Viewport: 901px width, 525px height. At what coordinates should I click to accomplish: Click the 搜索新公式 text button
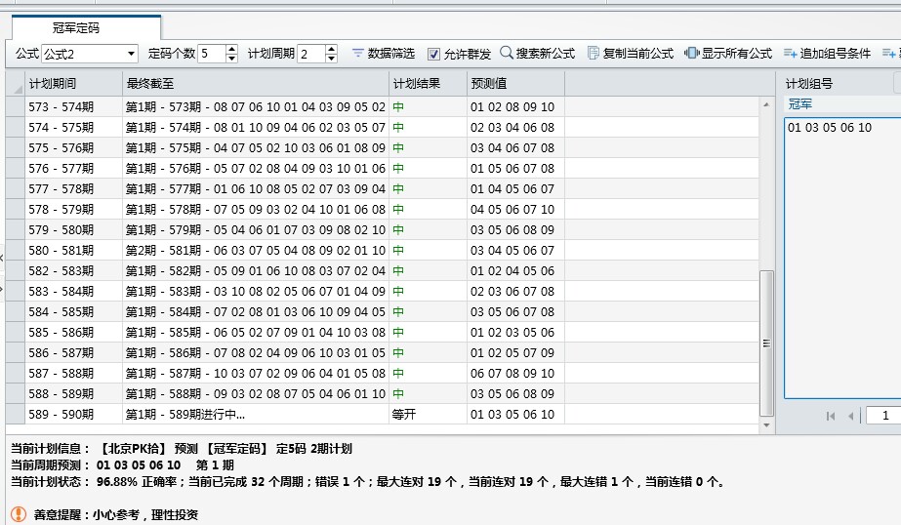[546, 54]
